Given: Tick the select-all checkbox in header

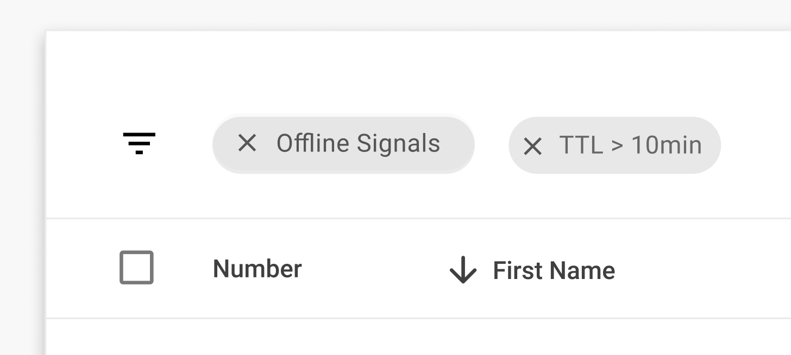Looking at the screenshot, I should coord(136,267).
